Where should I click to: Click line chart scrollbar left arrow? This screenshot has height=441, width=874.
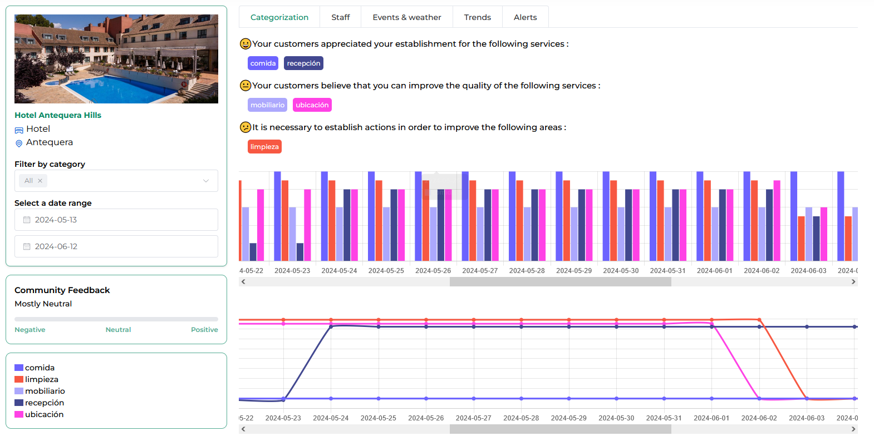click(243, 429)
